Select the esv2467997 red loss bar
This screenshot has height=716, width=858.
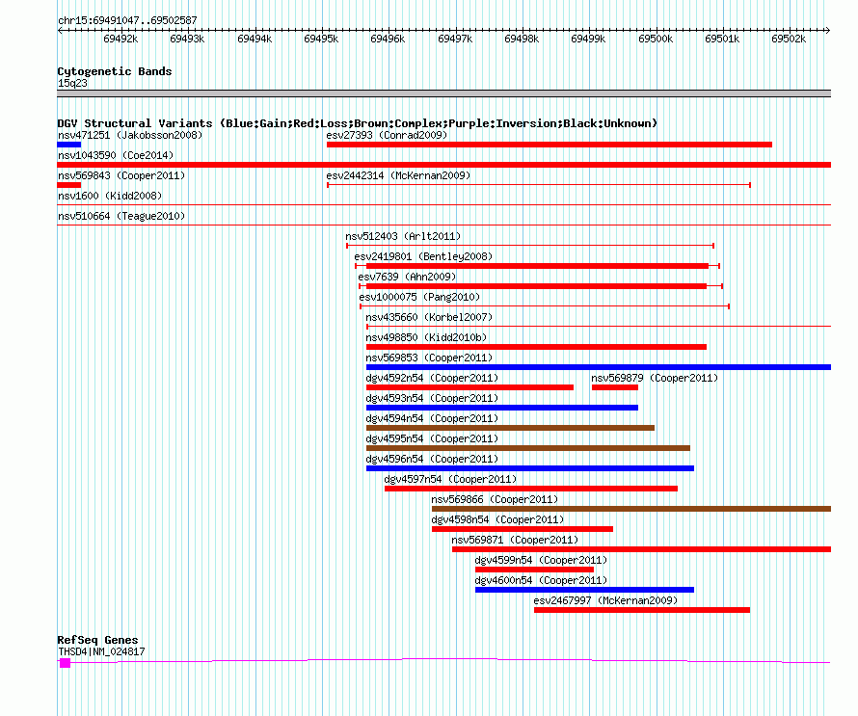[642, 610]
